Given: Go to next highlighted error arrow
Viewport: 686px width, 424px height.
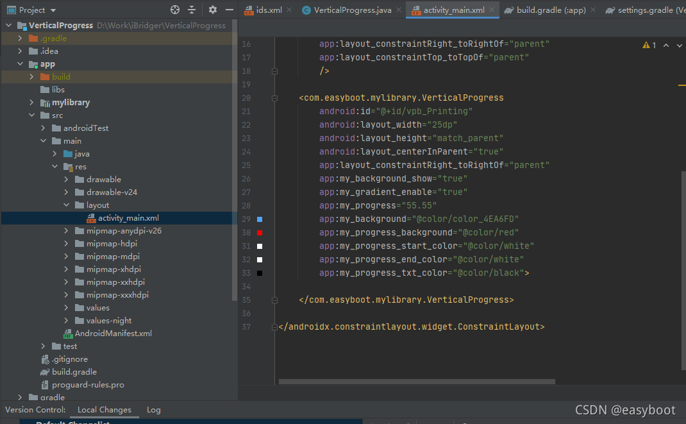Looking at the screenshot, I should 679,45.
